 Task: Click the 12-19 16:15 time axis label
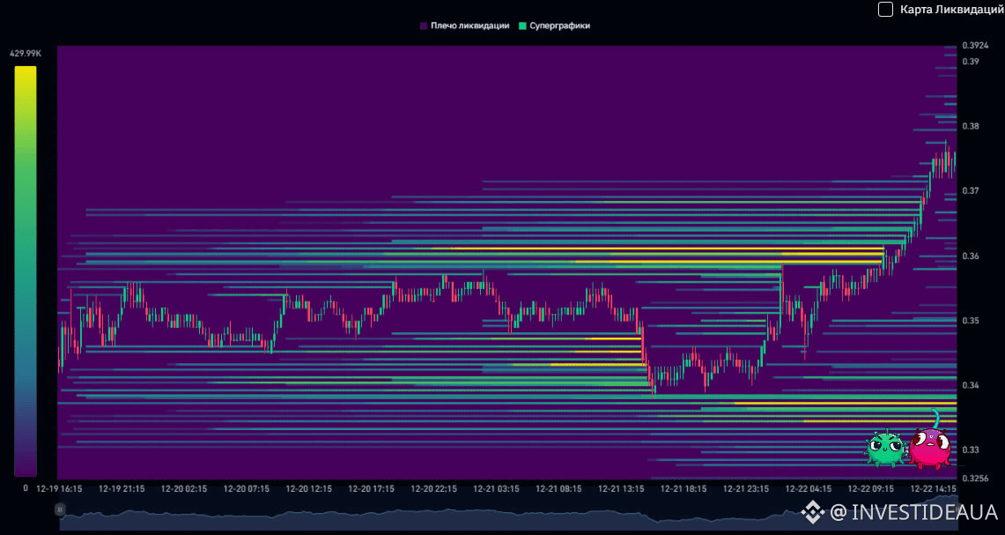[59, 487]
